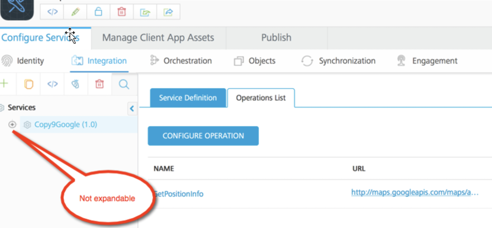
Task: Open the Manage Client App Assets tab
Action: pyautogui.click(x=158, y=38)
